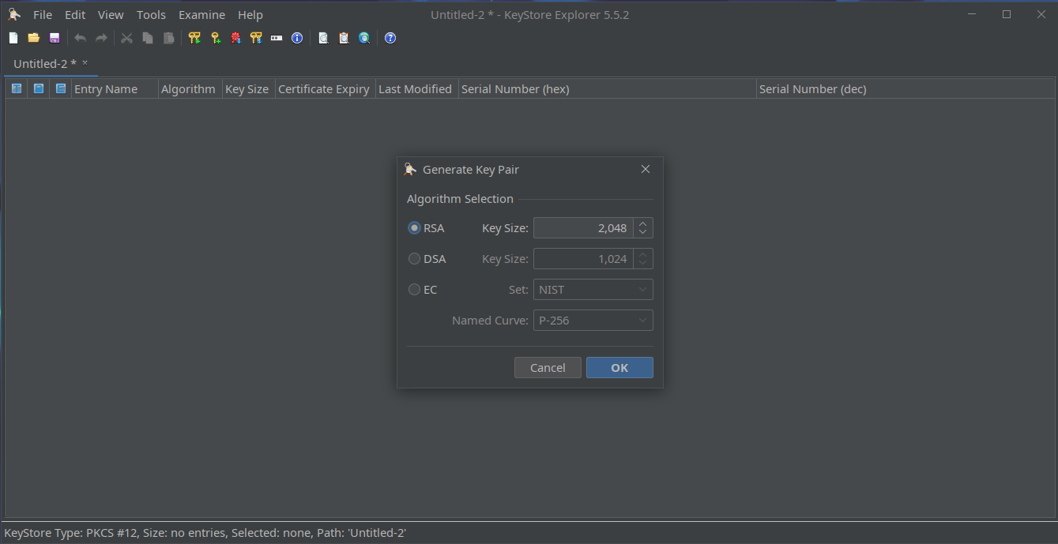Increase RSA key size with up arrow

click(643, 223)
